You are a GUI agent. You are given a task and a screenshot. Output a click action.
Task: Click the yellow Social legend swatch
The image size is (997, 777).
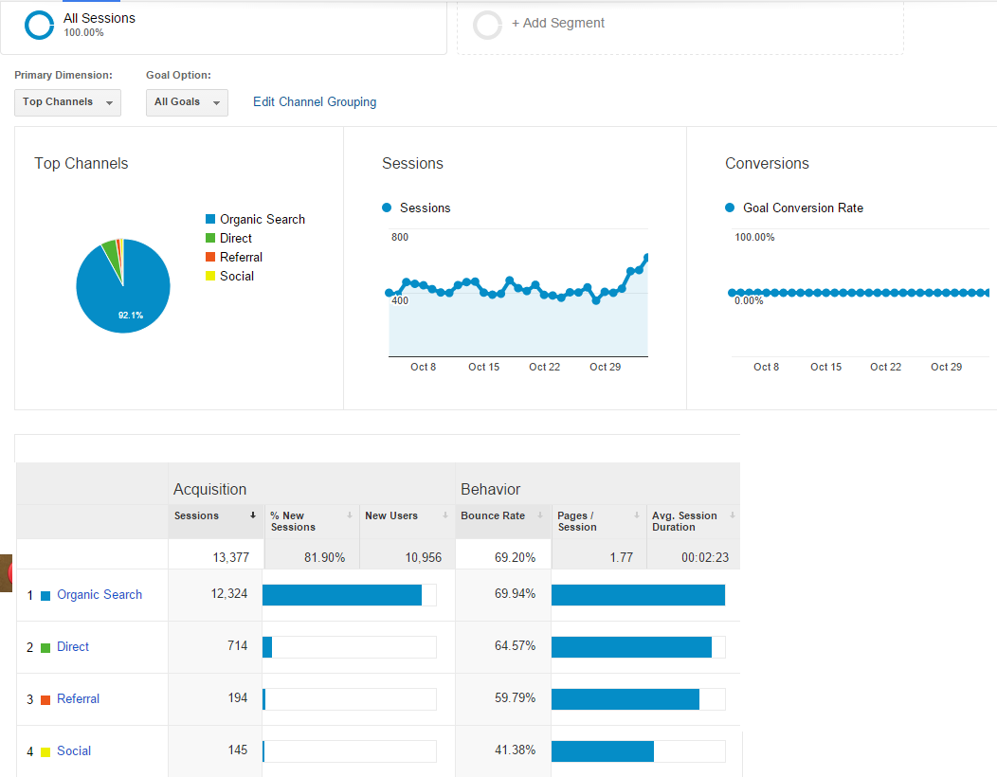pyautogui.click(x=210, y=276)
